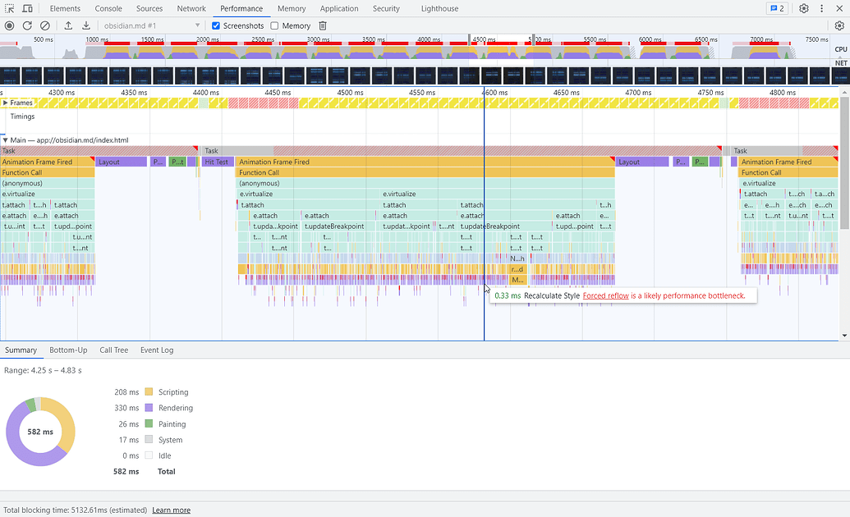Click the trash icon to collect garbage
850x517 pixels.
pos(323,25)
